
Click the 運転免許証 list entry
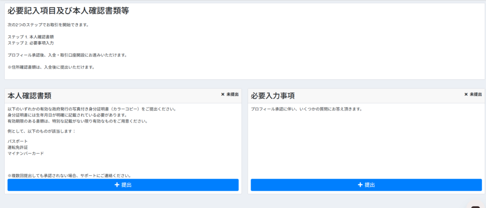[x=18, y=147]
